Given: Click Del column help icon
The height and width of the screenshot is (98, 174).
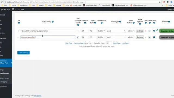Looking at the screenshot, I should coord(146,23).
